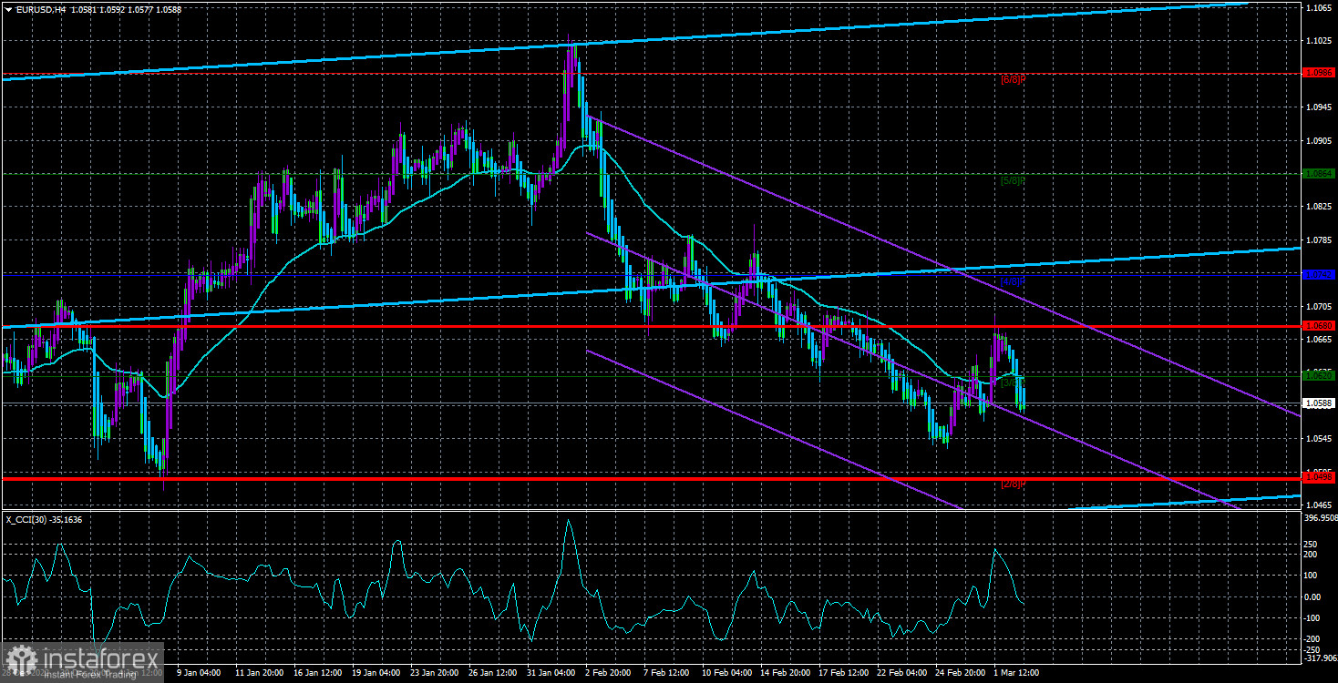
Task: Click the 1.0545 value on price axis
Action: pyautogui.click(x=1317, y=439)
